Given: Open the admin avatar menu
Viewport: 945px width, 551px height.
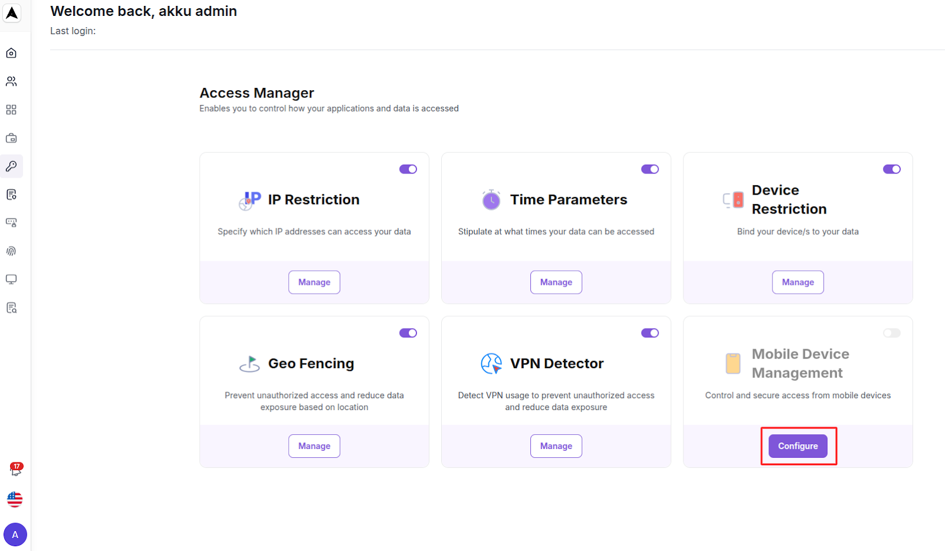Looking at the screenshot, I should [15, 534].
